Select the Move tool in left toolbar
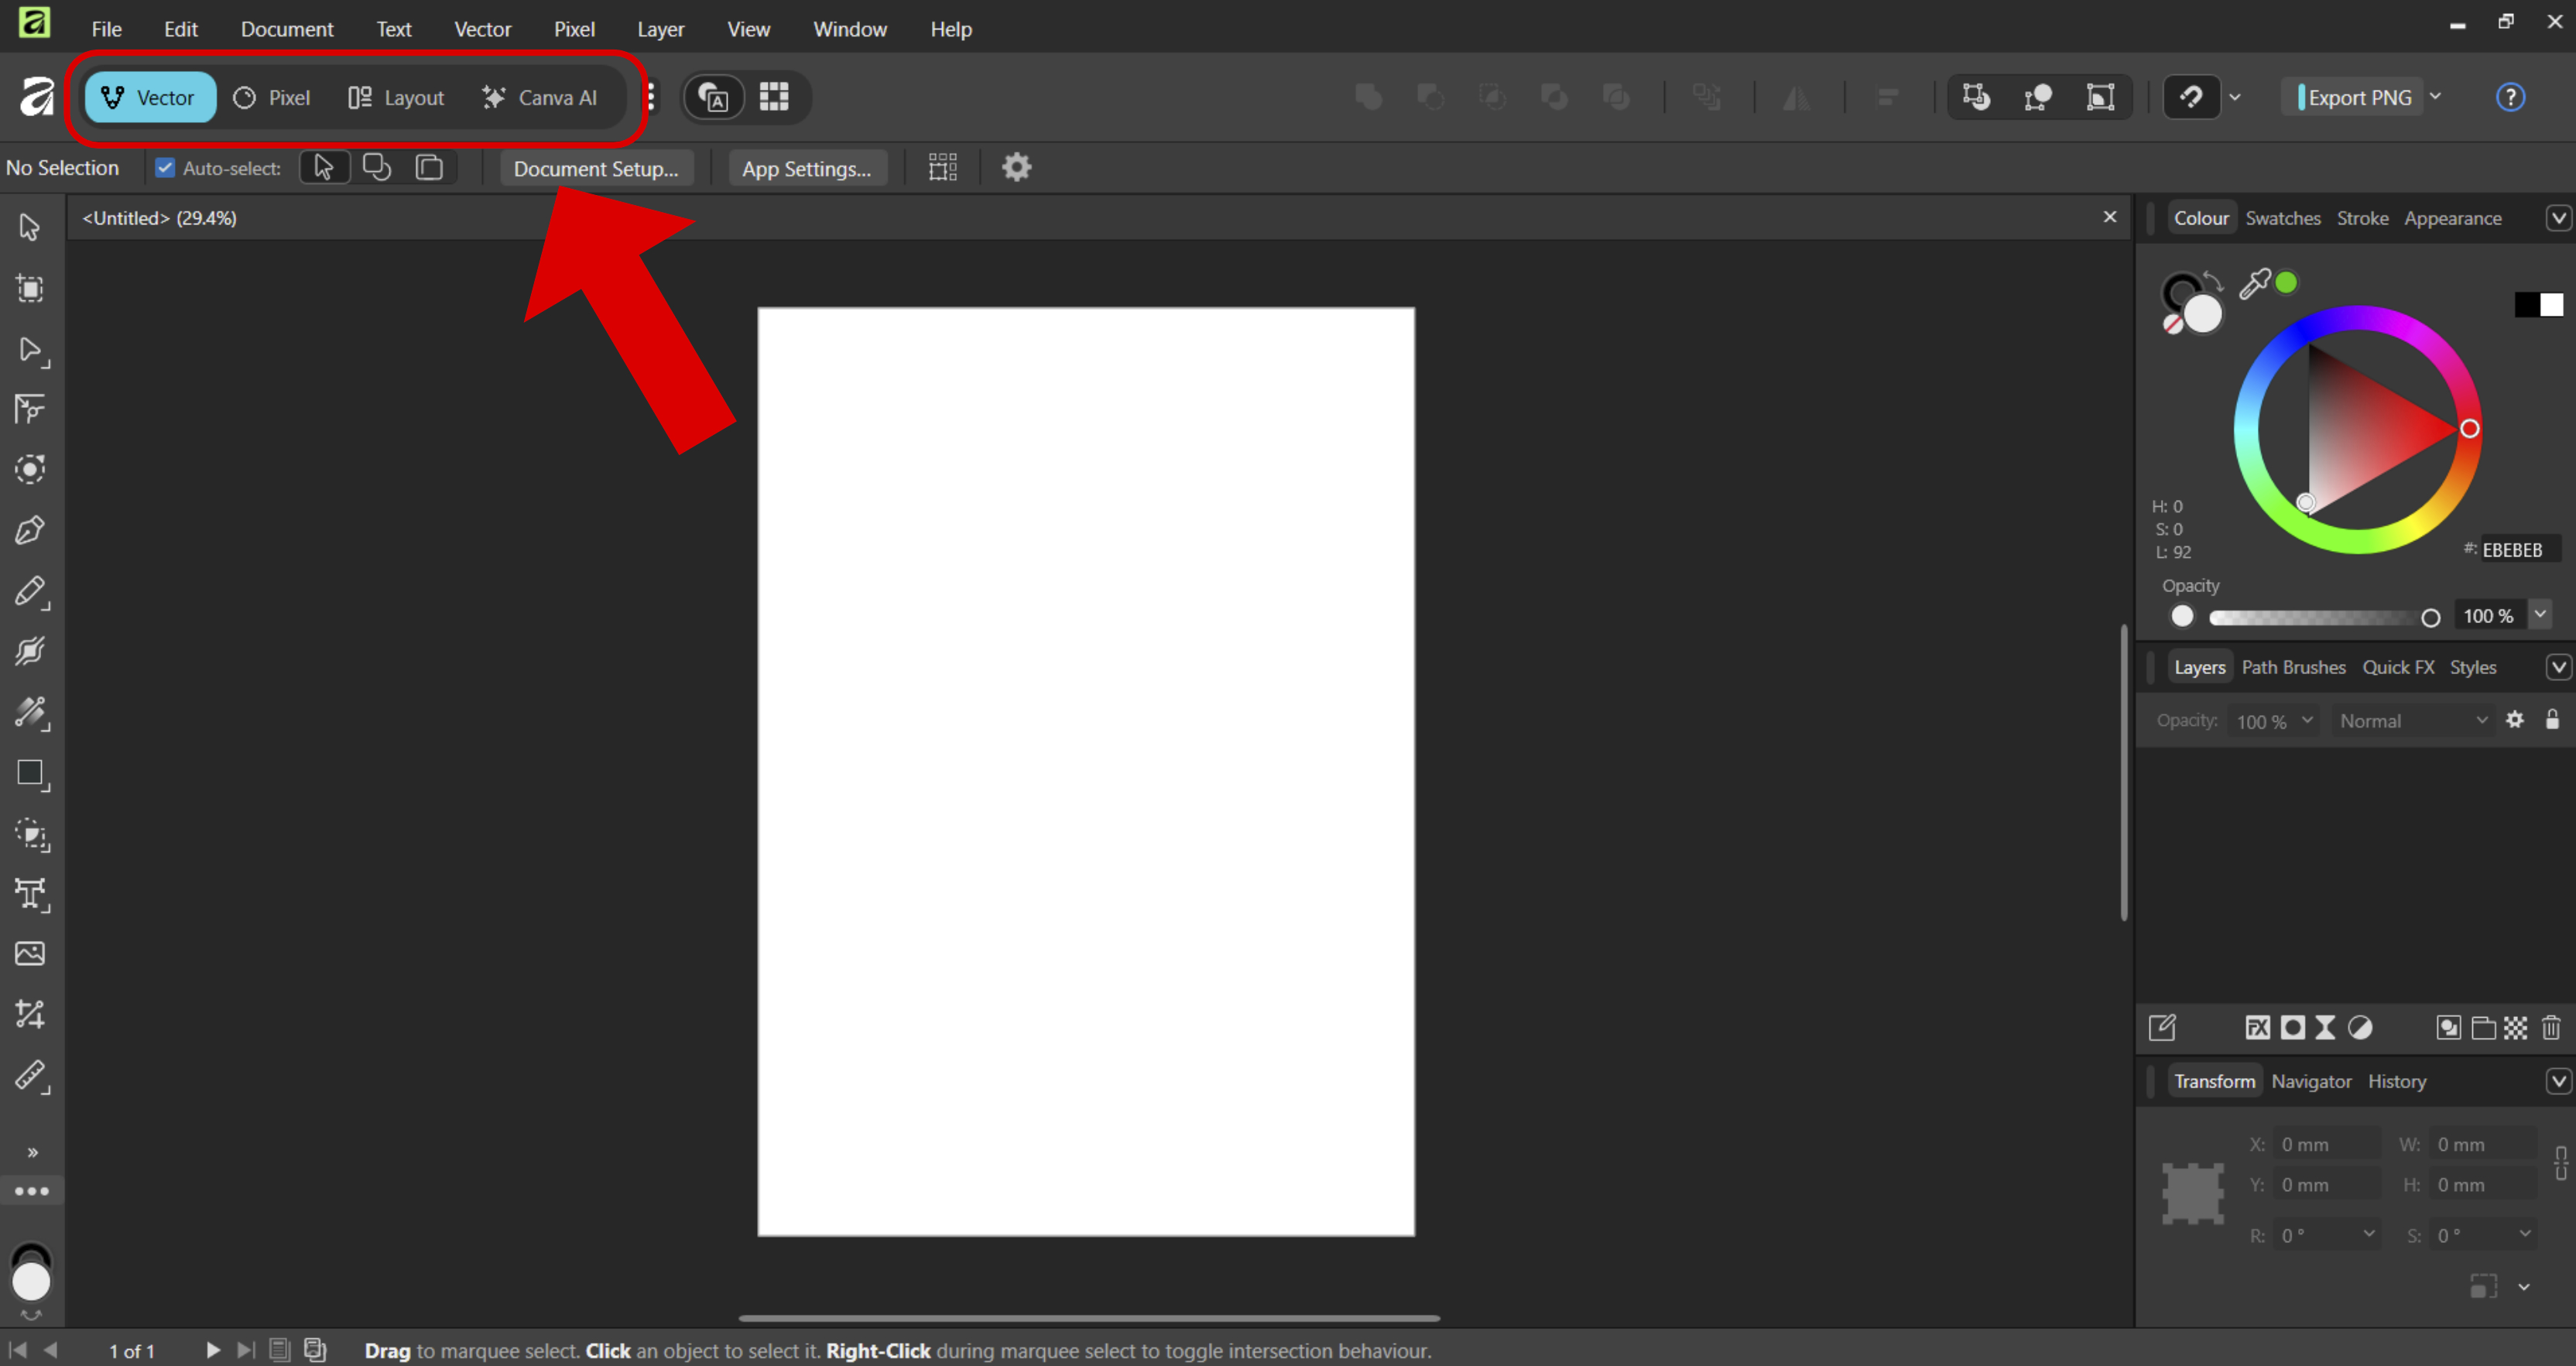This screenshot has width=2576, height=1366. pos(30,228)
